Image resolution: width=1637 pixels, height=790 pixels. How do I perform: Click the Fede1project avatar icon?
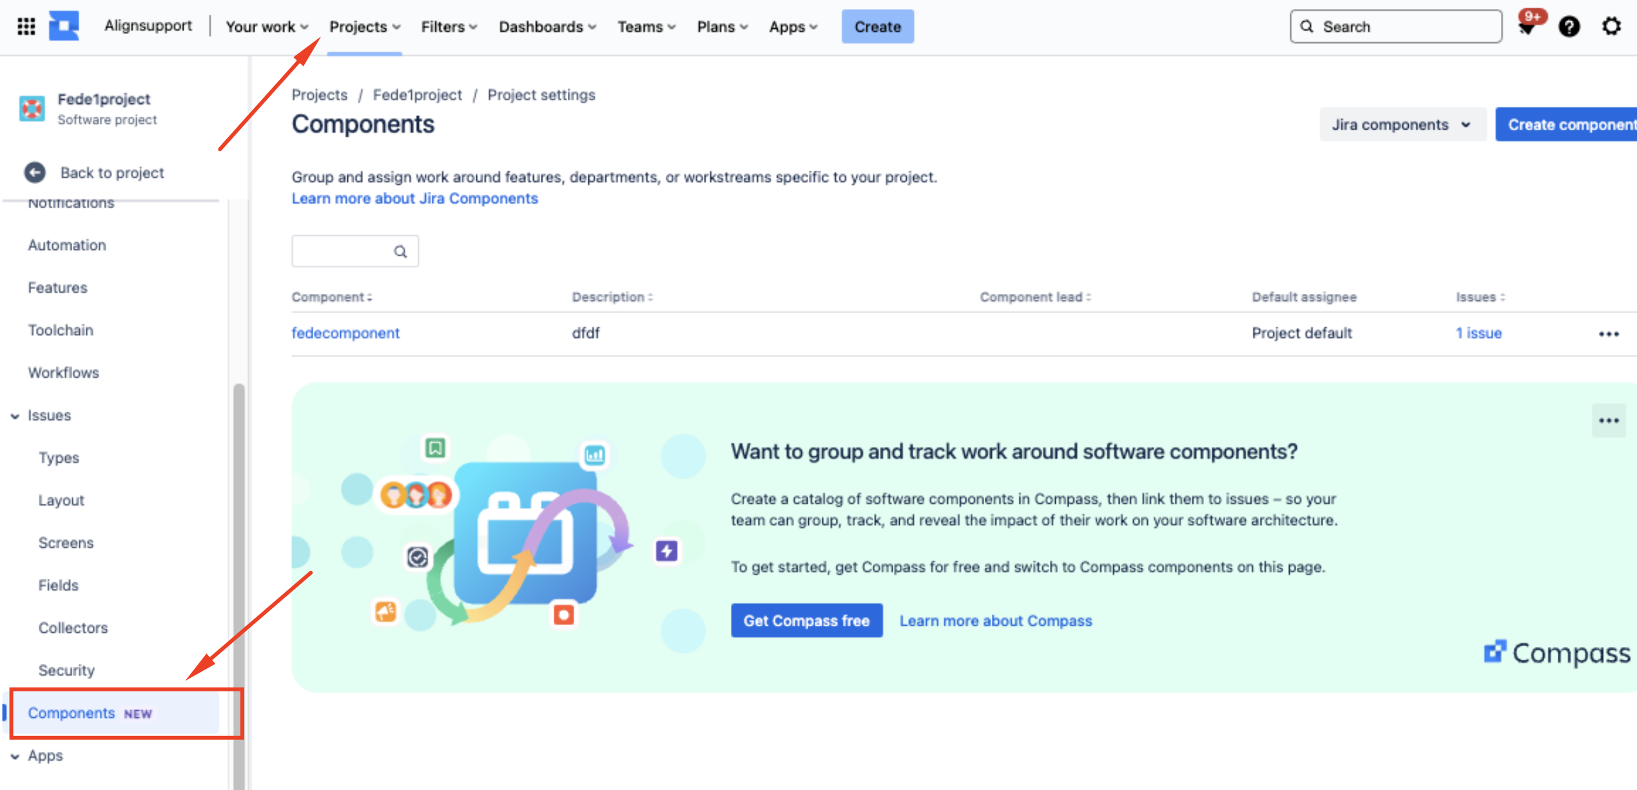click(32, 108)
